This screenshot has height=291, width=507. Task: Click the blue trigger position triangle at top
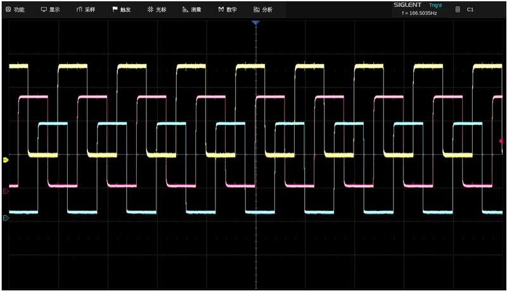255,23
